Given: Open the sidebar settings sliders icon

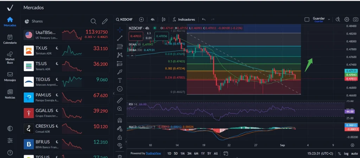Looking at the screenshot, I should click(10, 140).
